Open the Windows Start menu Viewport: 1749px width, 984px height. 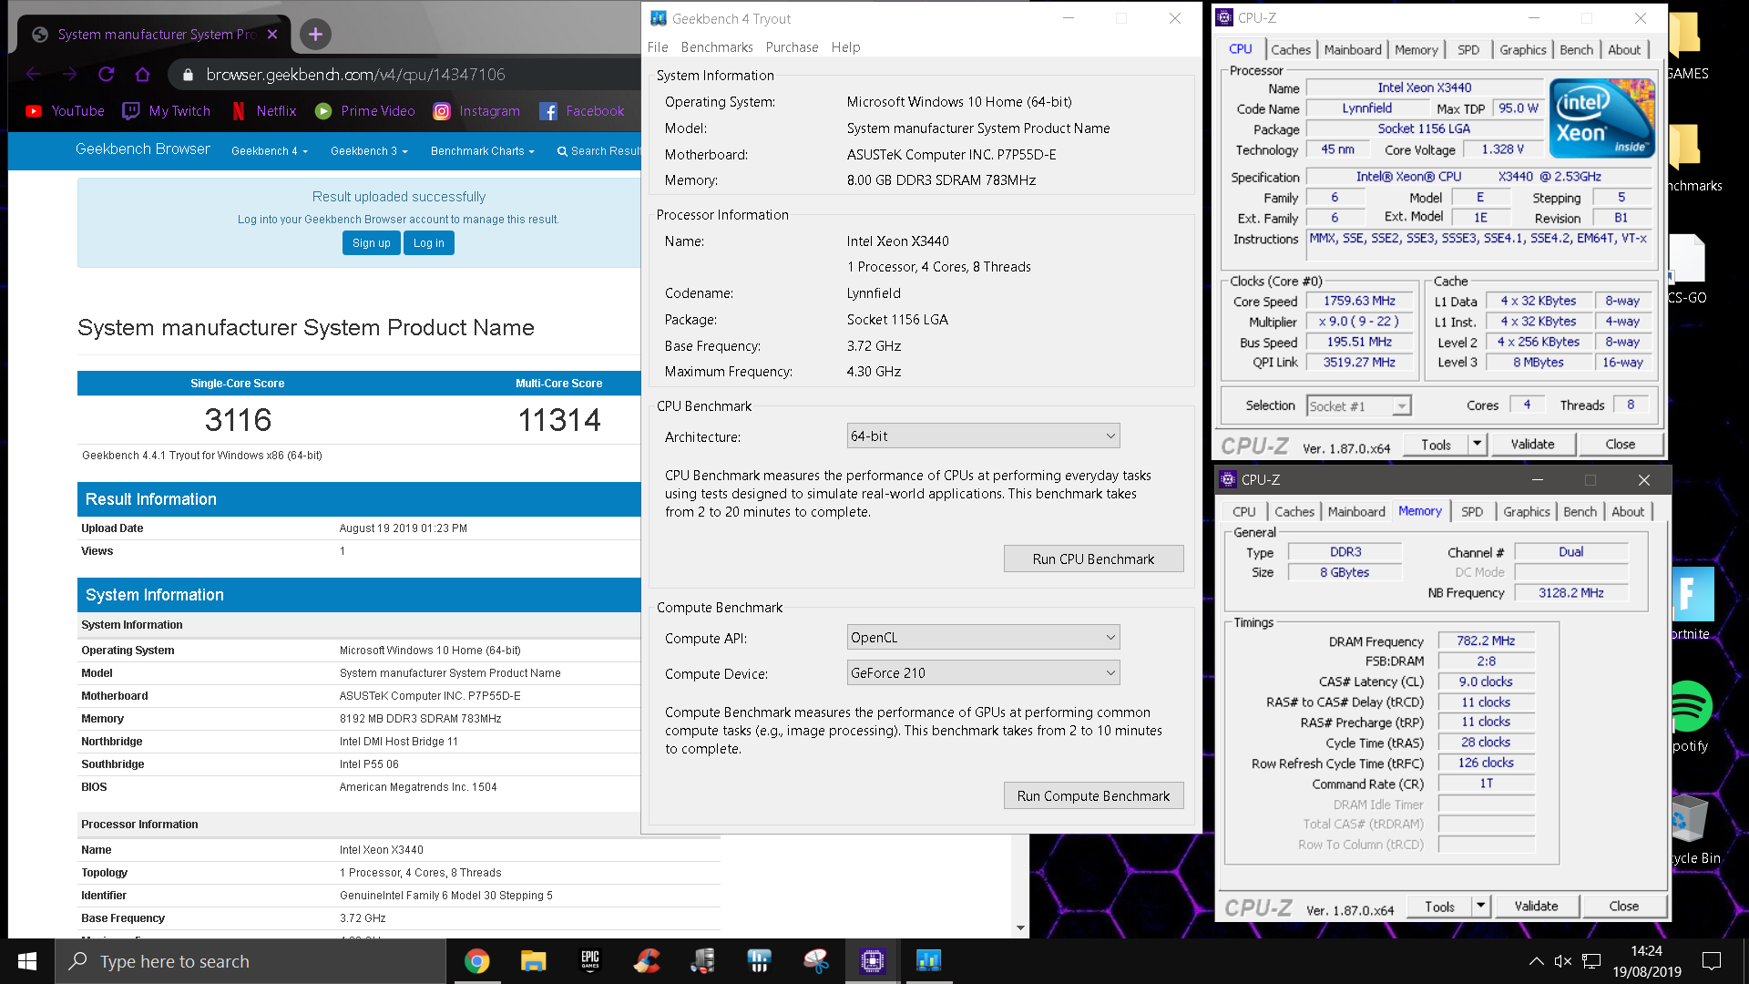(27, 961)
